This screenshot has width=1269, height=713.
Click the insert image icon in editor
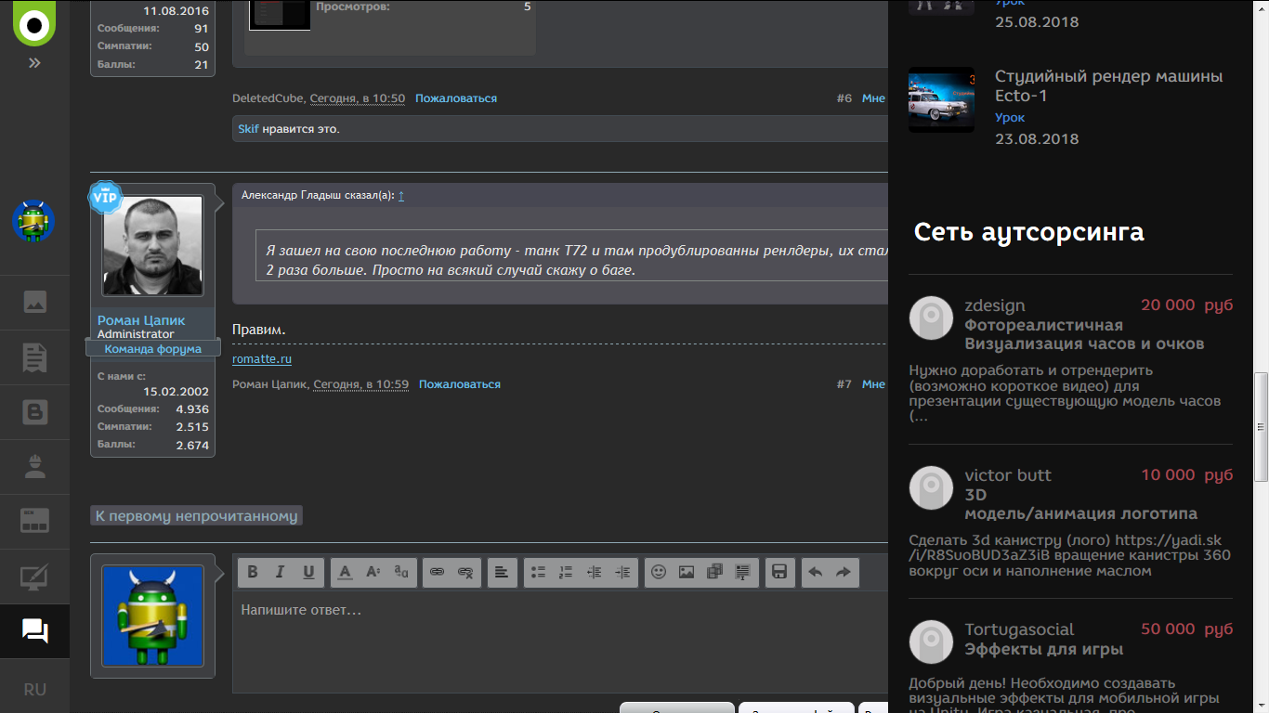tap(687, 573)
